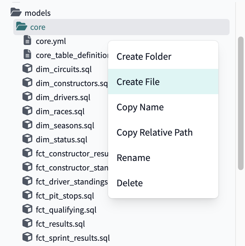Click the dim_drivers.sql cube icon
This screenshot has height=246, width=245.
pos(27,96)
